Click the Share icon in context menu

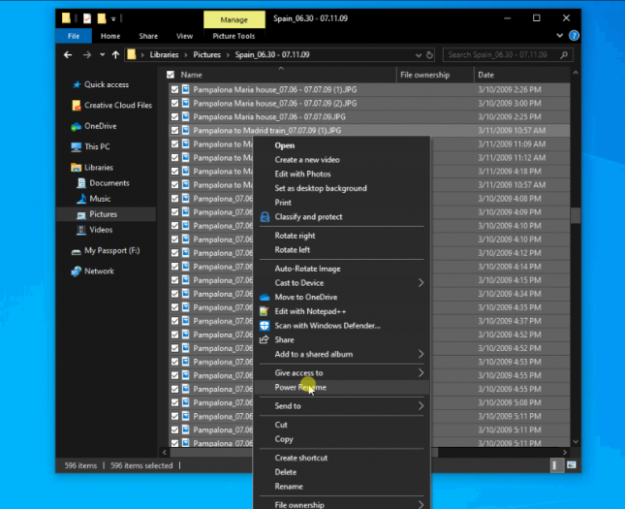pos(264,340)
